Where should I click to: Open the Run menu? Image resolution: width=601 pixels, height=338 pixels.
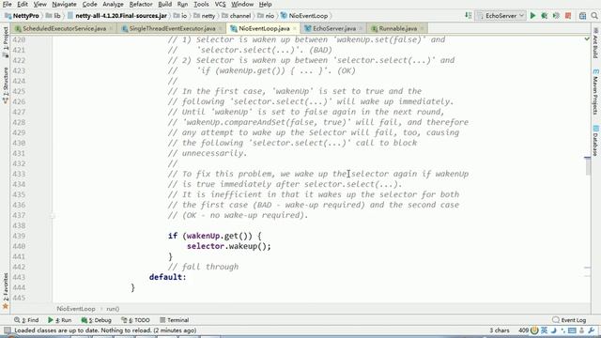pyautogui.click(x=182, y=4)
